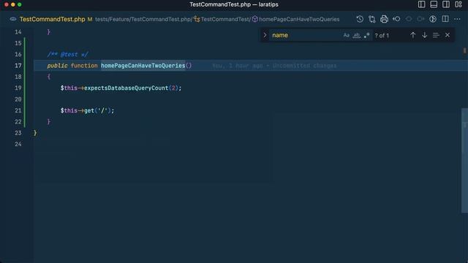Toggle Use Regular Expression in find
Screen dimensions: 468x263
click(x=366, y=35)
